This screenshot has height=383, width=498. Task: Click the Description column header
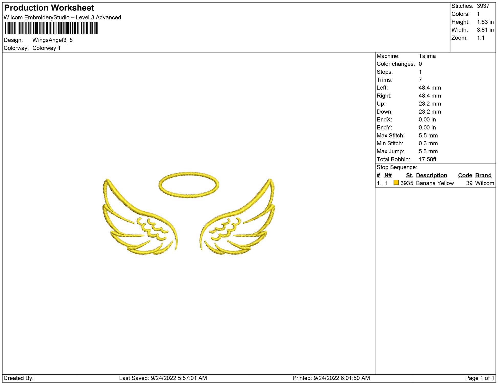(431, 176)
